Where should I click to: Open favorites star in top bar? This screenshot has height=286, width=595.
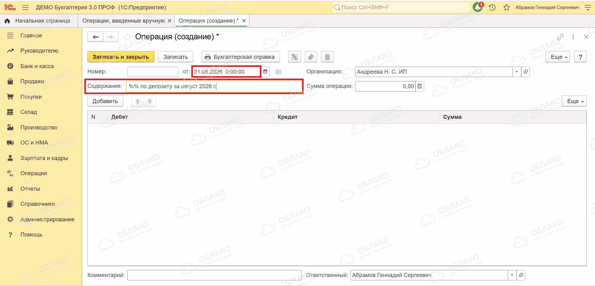(507, 7)
